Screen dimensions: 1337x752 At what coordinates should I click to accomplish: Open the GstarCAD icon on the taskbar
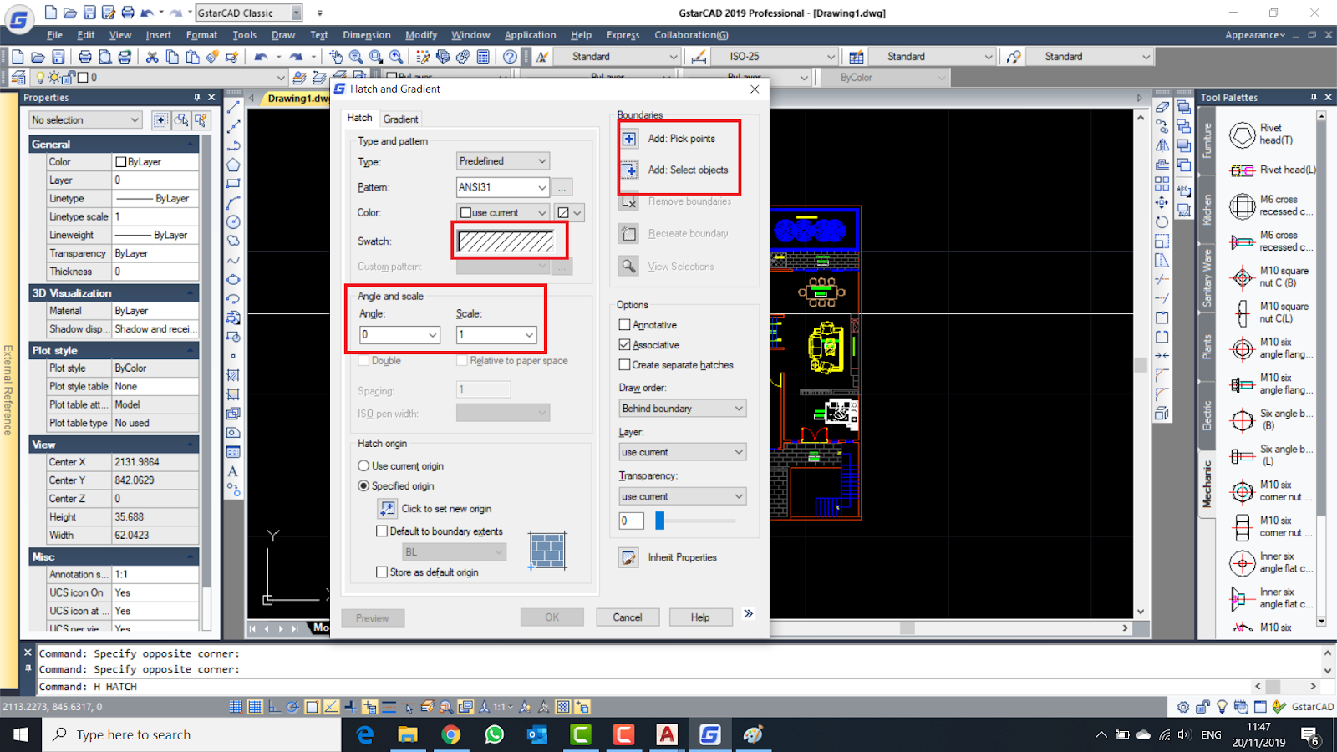[x=709, y=734]
